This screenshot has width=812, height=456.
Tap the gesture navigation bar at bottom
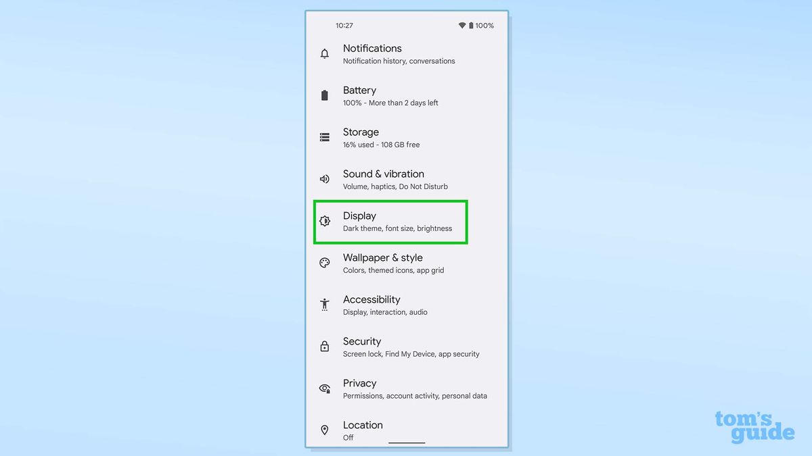pos(406,441)
